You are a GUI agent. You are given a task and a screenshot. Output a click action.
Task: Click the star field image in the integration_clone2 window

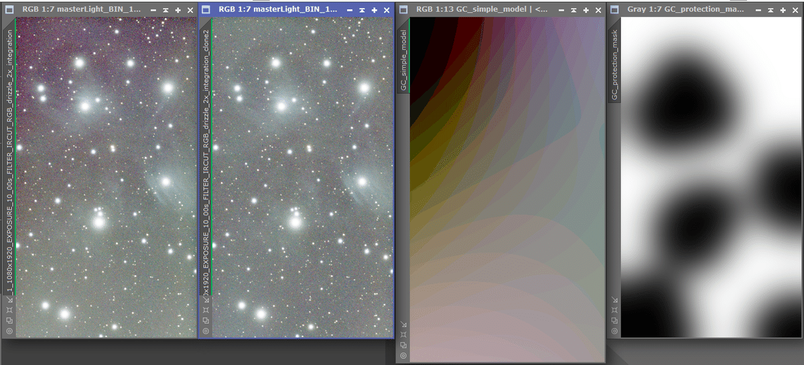(x=302, y=177)
